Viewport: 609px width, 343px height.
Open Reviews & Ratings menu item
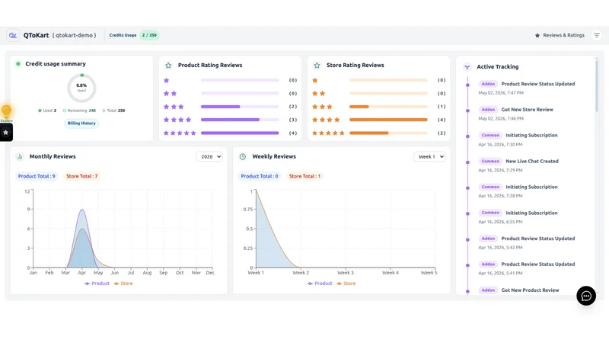(x=560, y=35)
